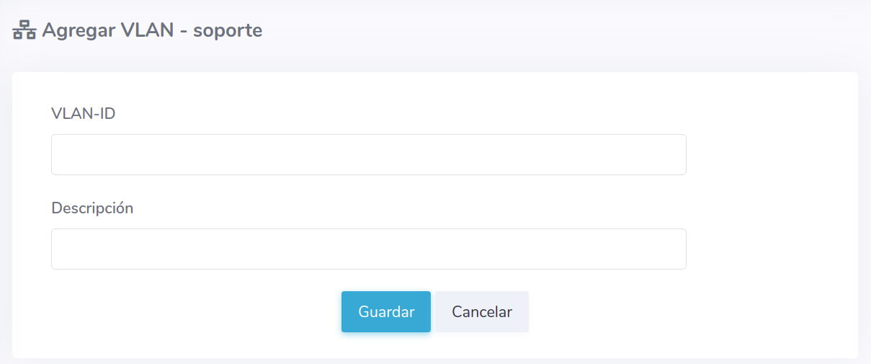Image resolution: width=871 pixels, height=364 pixels.
Task: Place cursor in the Descripción box
Action: (368, 249)
